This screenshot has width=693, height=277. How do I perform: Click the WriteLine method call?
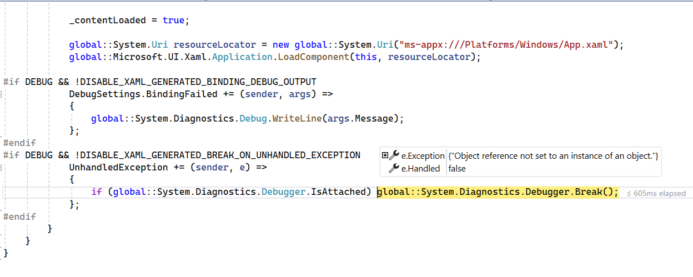pos(297,118)
